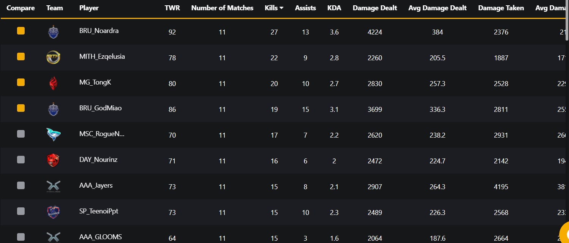The image size is (569, 243).
Task: Open player MITH_Ezqelusia name link
Action: coord(102,56)
